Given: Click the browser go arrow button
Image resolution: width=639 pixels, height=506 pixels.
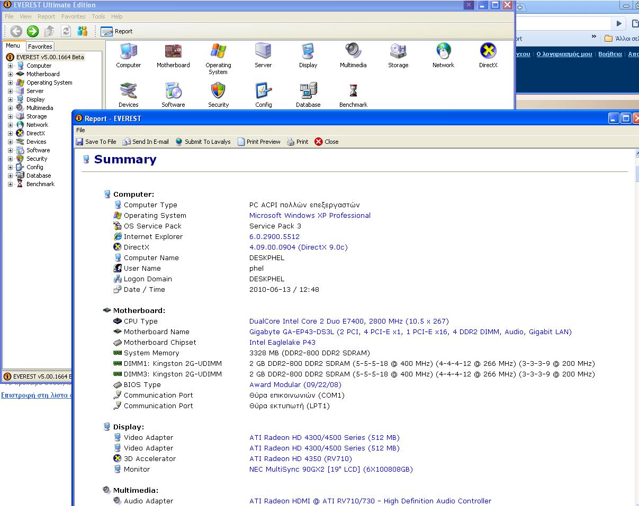Looking at the screenshot, I should (618, 23).
